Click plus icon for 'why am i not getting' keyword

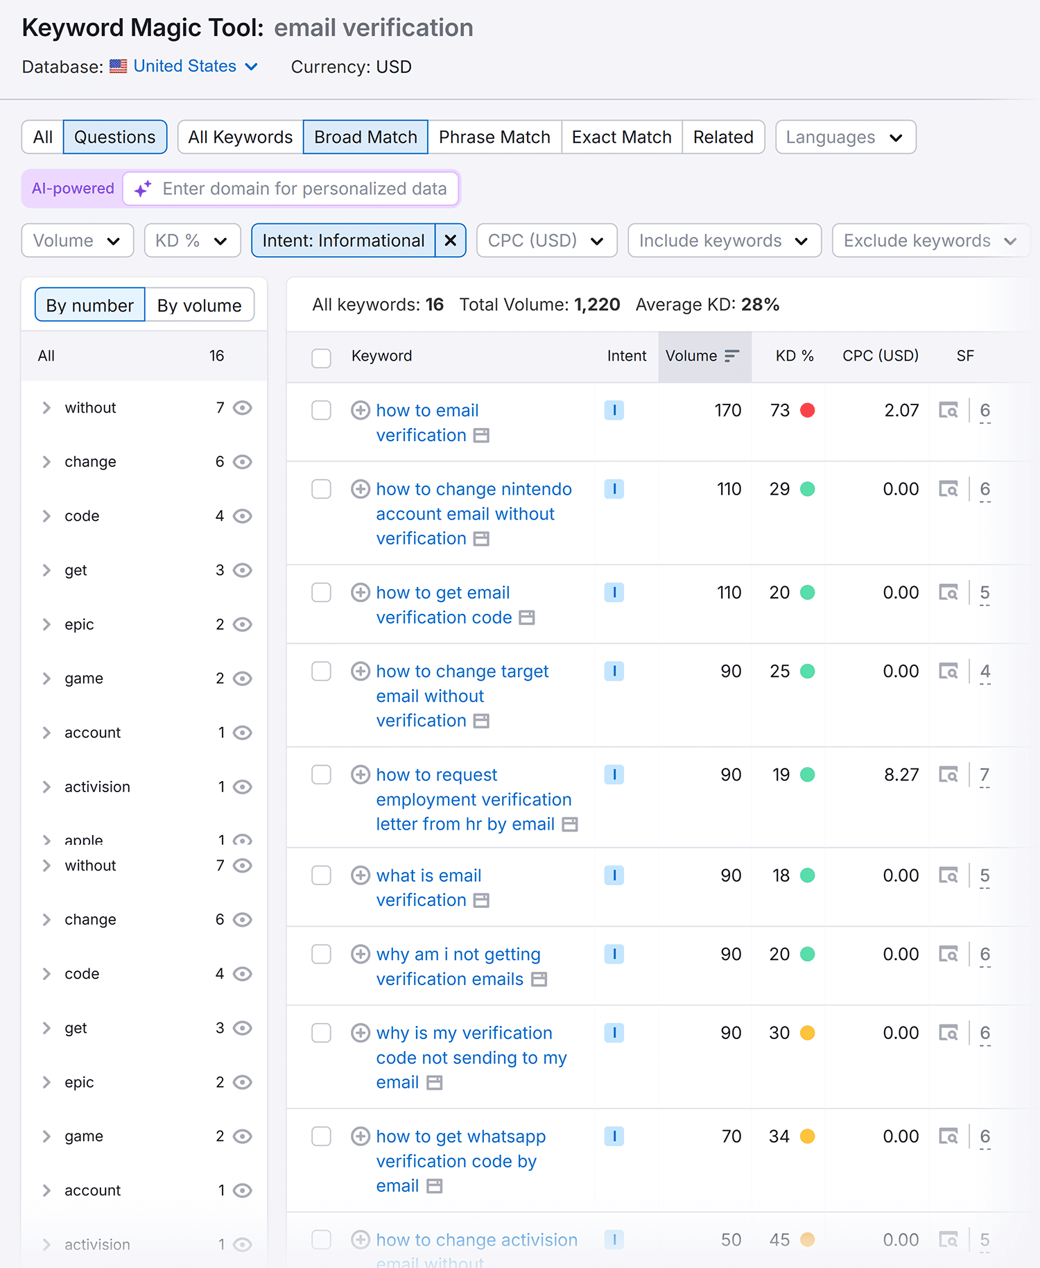click(360, 954)
